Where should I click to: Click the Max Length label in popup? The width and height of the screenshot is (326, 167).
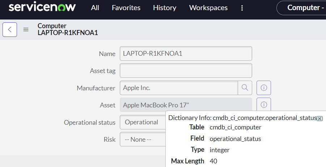tap(187, 161)
